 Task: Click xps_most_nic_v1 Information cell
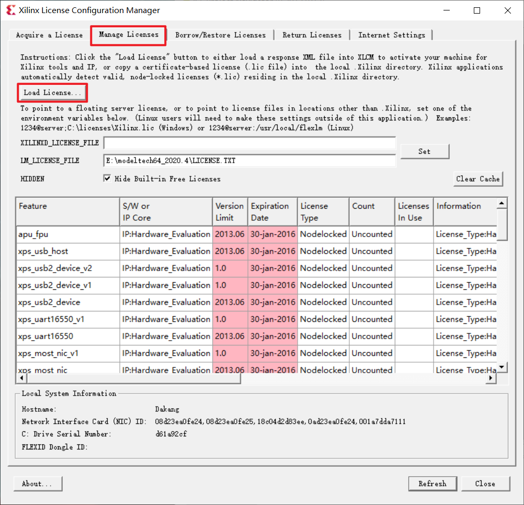point(465,354)
